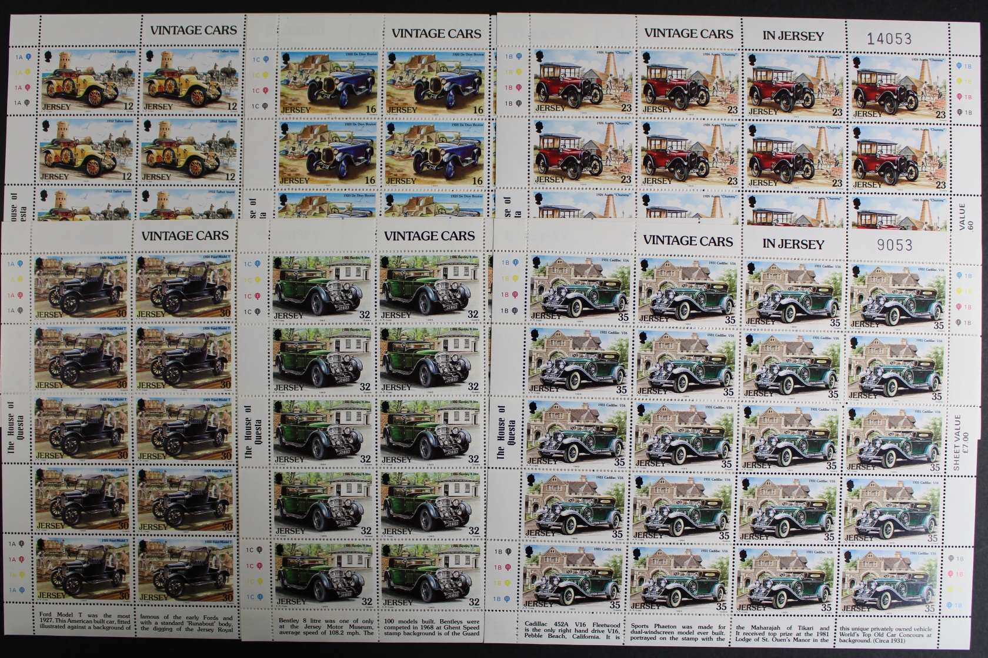The width and height of the screenshot is (988, 658).
Task: Select "IN JERSEY" heading on the Austin Chummy sheet
Action: tap(793, 36)
